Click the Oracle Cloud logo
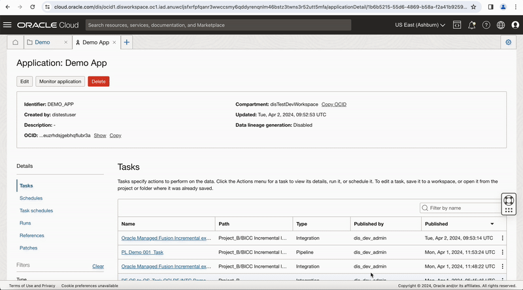 pyautogui.click(x=48, y=25)
